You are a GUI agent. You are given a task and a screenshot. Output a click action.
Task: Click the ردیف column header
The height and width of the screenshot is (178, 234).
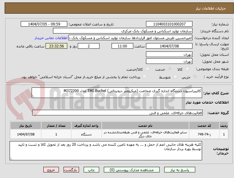coord(224,126)
